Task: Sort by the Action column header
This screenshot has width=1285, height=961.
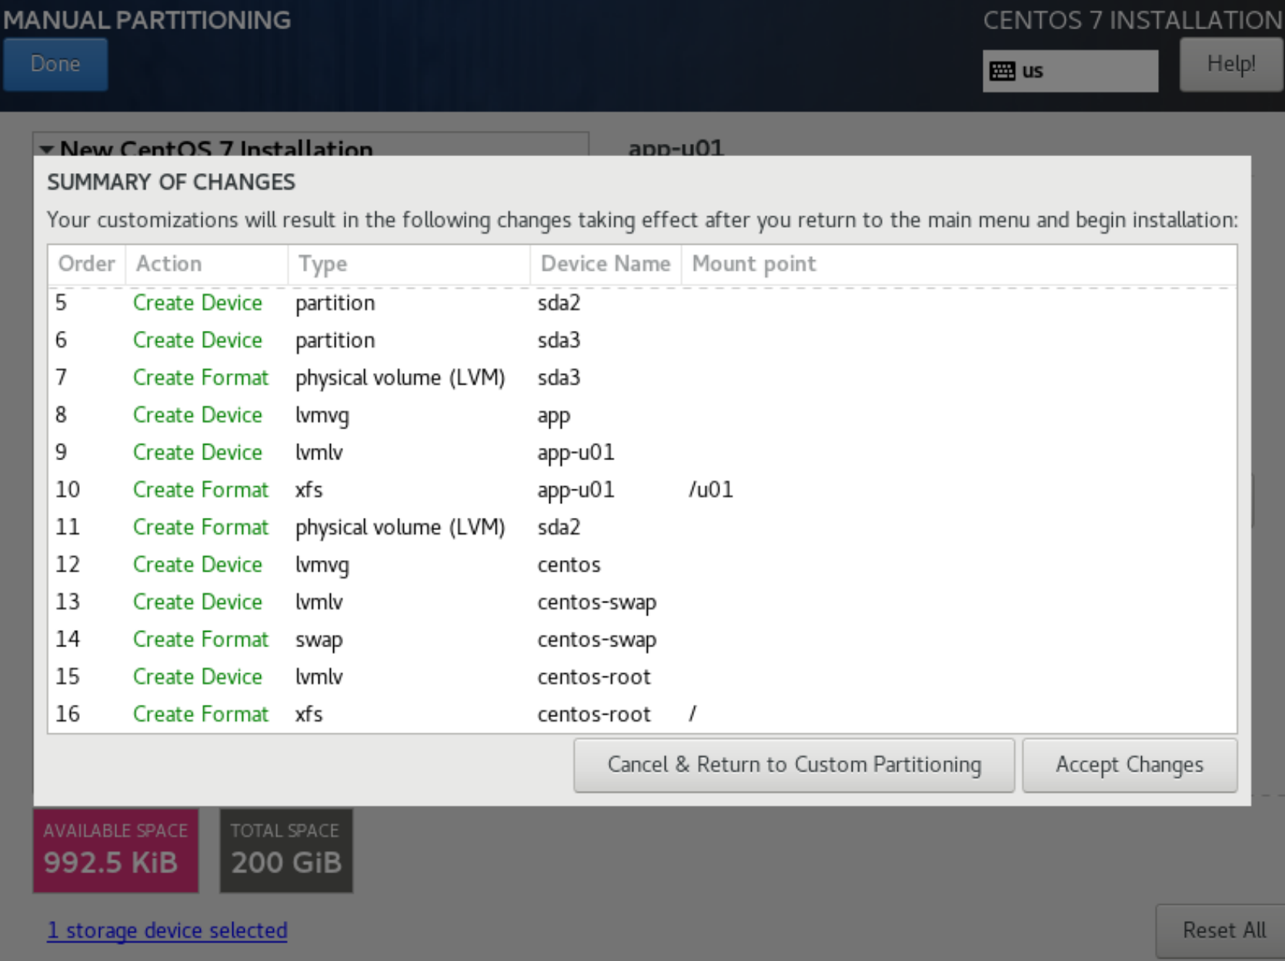Action: click(x=169, y=264)
